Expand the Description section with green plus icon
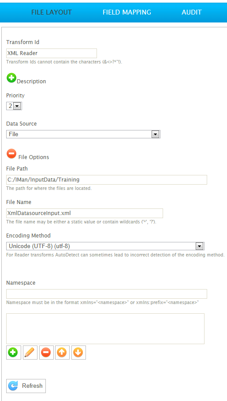The height and width of the screenshot is (401, 227). point(11,78)
